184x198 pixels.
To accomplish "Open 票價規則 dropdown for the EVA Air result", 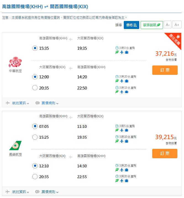I will coord(47,192).
